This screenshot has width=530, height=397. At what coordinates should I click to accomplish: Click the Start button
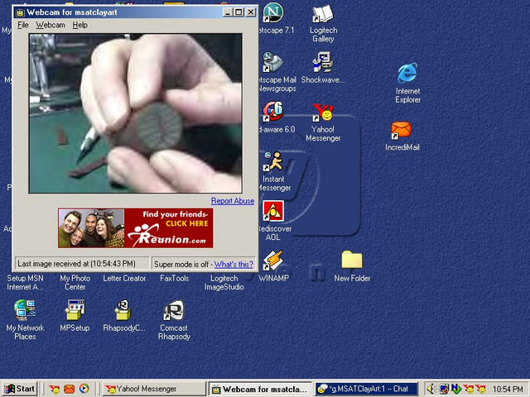pyautogui.click(x=19, y=389)
